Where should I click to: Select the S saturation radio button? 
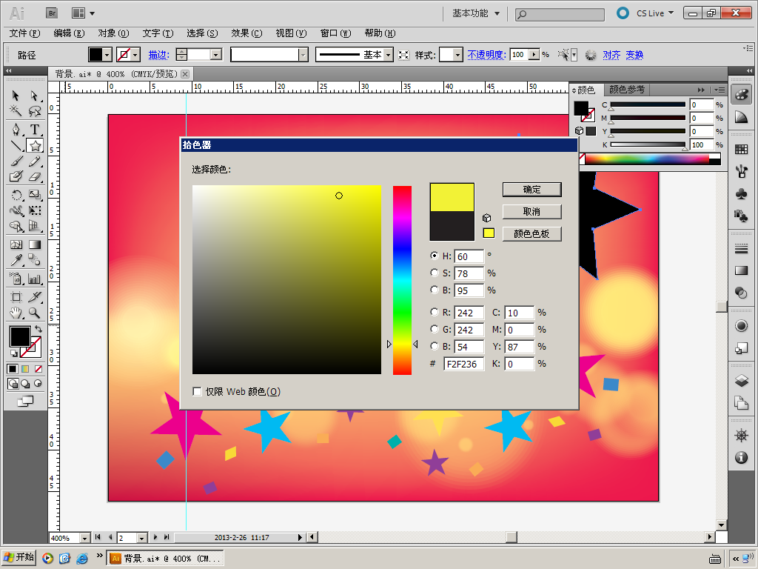(x=434, y=273)
